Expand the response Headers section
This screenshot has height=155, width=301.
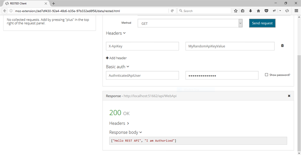119,123
